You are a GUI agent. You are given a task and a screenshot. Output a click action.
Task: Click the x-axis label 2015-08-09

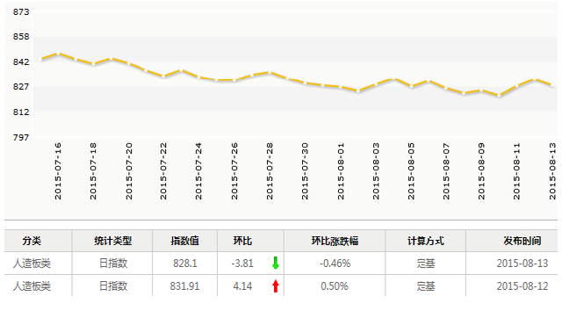click(481, 171)
